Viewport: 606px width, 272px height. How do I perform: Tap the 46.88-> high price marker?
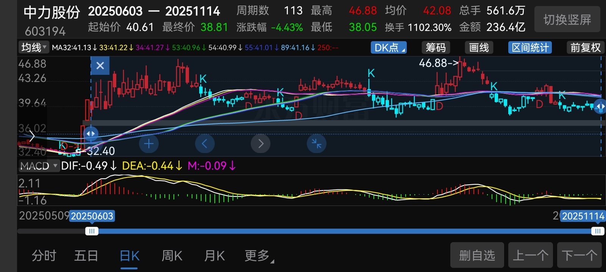click(439, 63)
